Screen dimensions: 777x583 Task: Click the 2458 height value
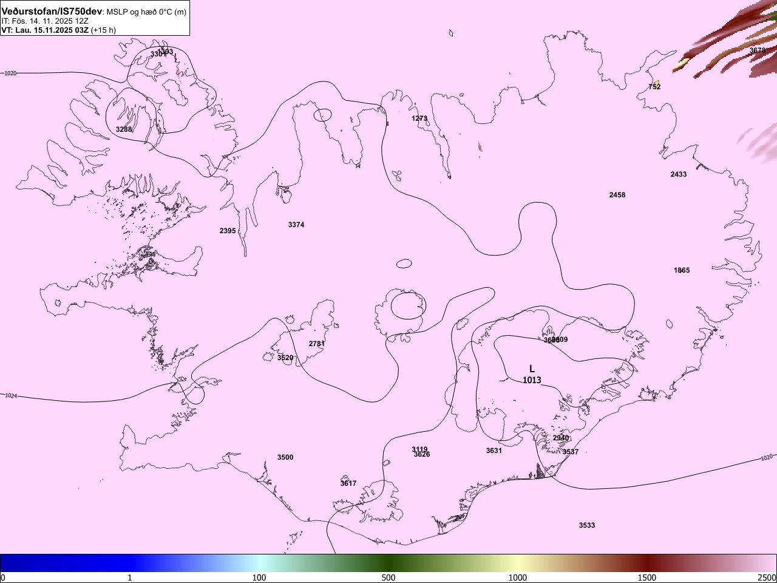tap(617, 195)
